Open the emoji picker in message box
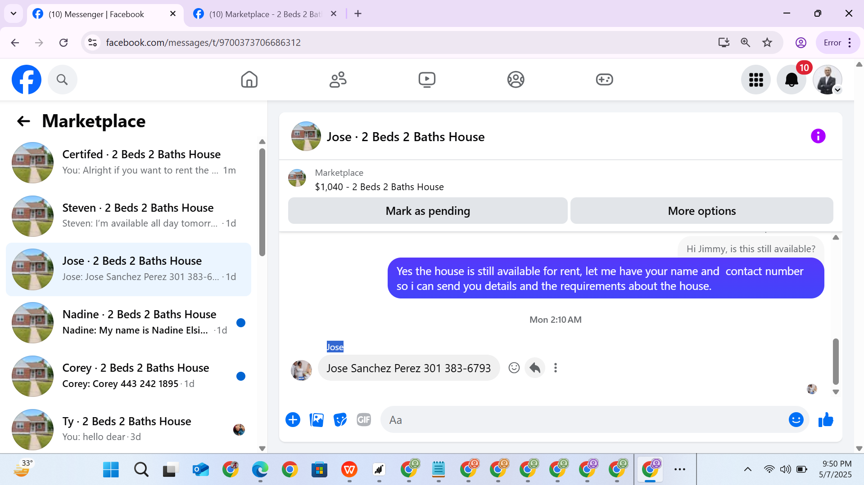 pyautogui.click(x=796, y=420)
